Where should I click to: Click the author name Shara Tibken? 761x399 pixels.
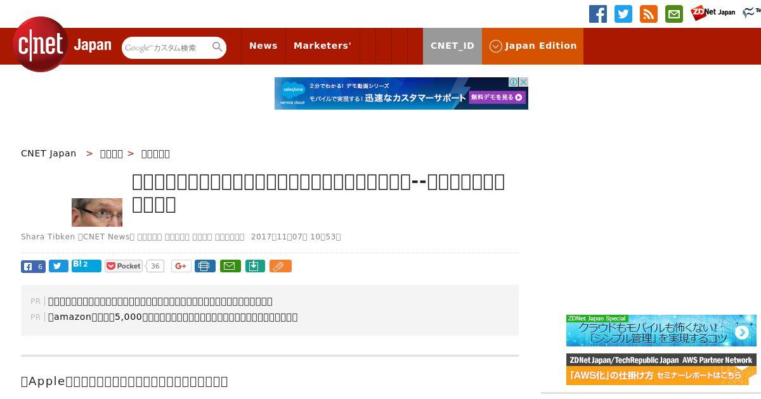[48, 237]
